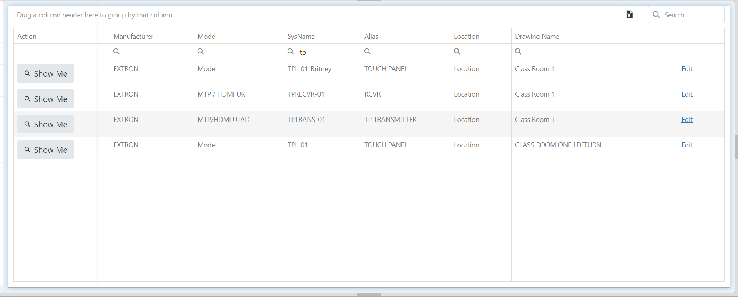Sort by Drawing Name column header
738x297 pixels.
537,37
